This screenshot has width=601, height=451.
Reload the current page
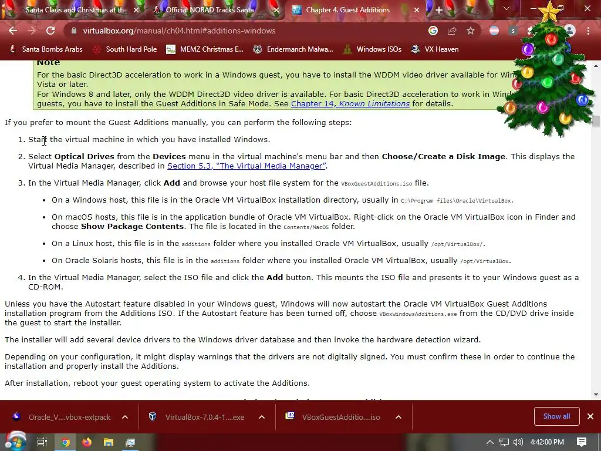50,31
